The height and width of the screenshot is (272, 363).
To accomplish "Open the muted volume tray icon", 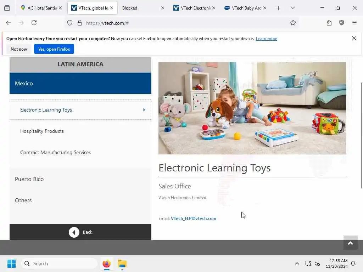I will point(317,263).
